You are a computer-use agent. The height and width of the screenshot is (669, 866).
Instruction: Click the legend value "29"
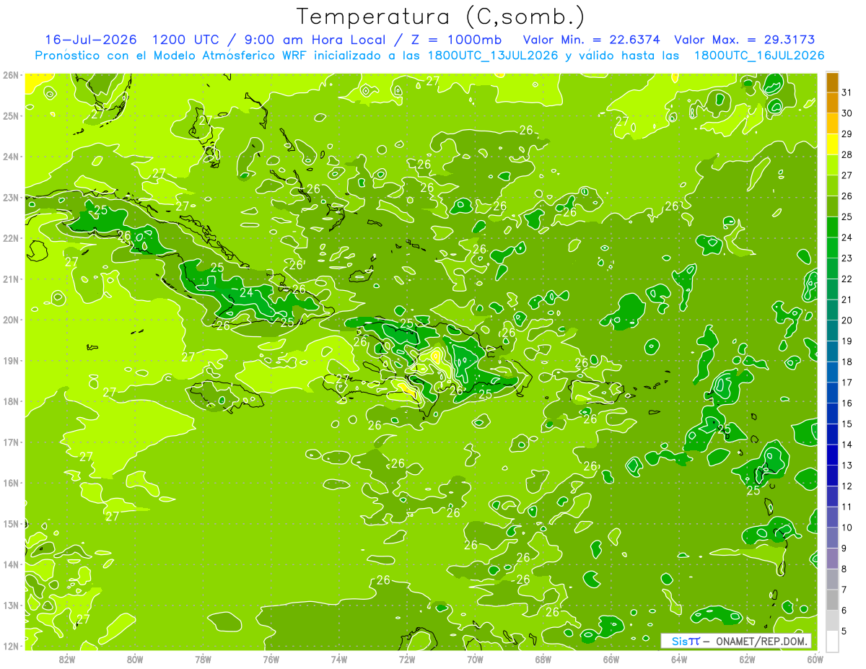847,134
